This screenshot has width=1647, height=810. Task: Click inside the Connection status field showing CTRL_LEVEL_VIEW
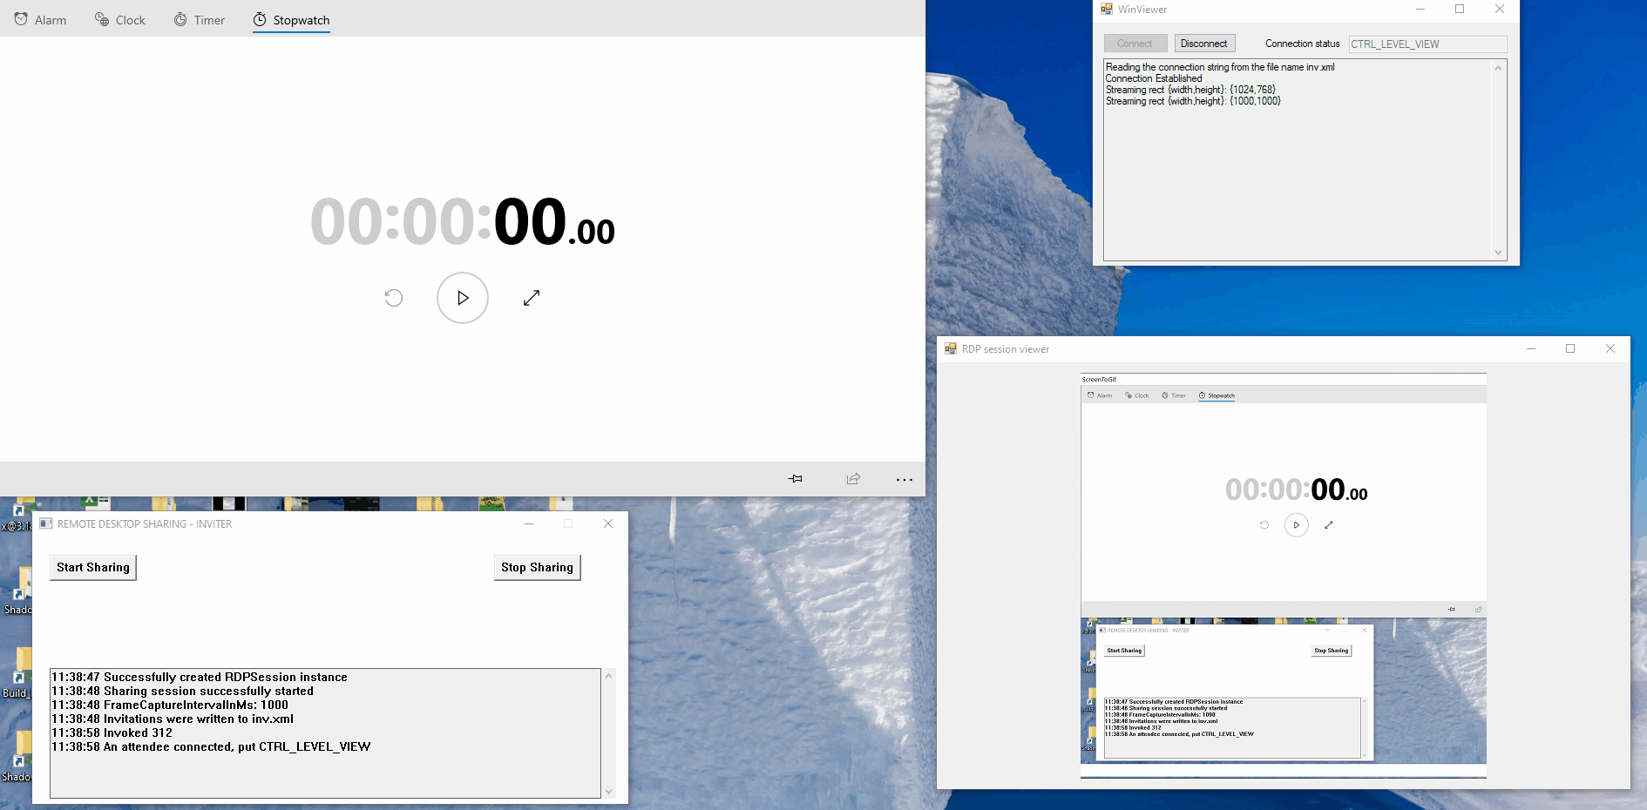coord(1427,44)
